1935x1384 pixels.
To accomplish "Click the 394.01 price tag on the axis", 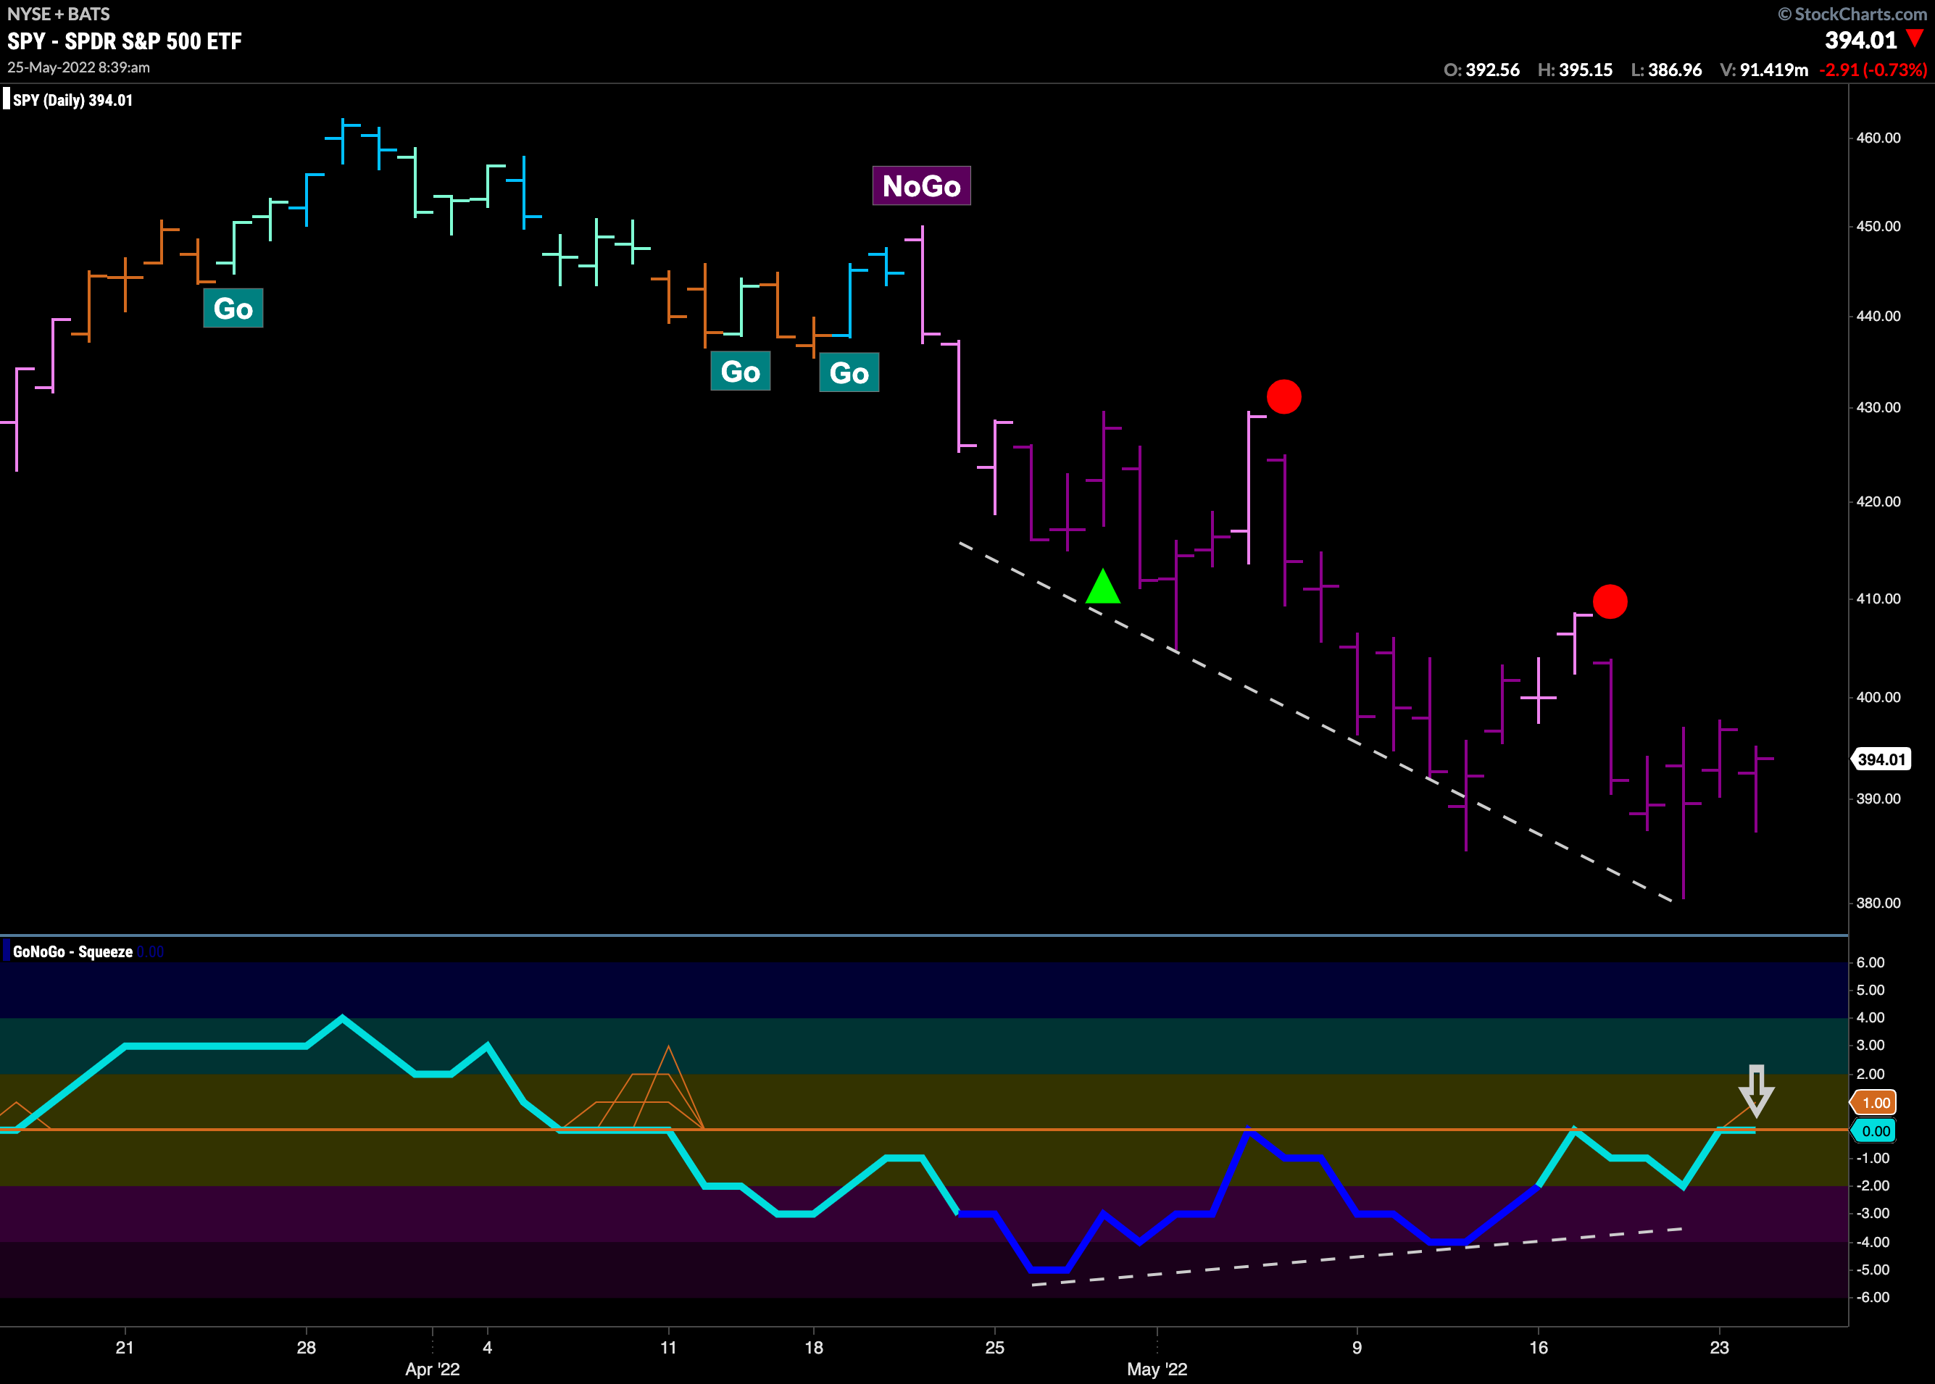I will (1881, 759).
